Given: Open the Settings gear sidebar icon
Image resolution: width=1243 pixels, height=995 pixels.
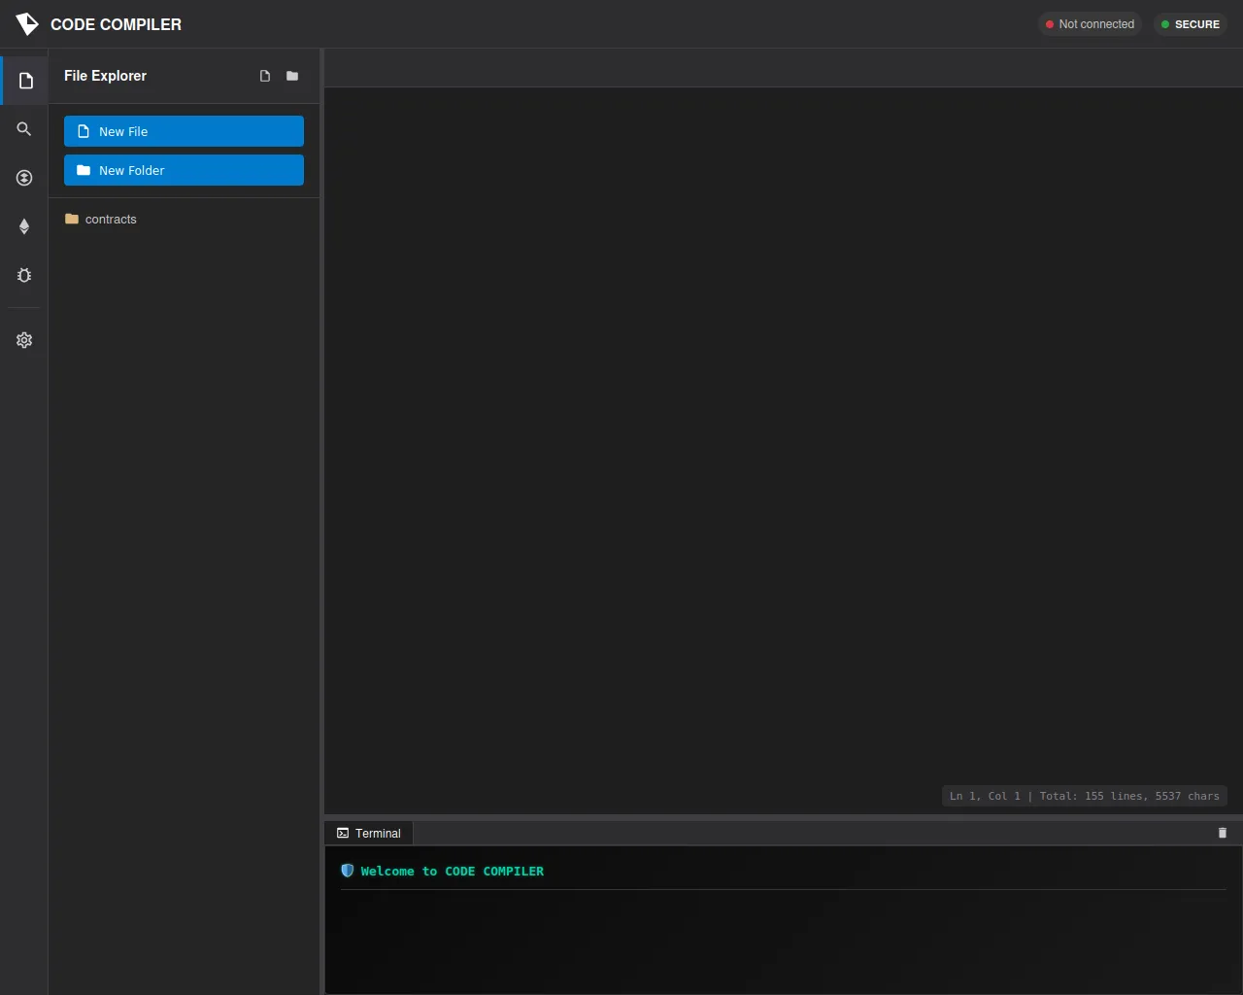Looking at the screenshot, I should 24,340.
